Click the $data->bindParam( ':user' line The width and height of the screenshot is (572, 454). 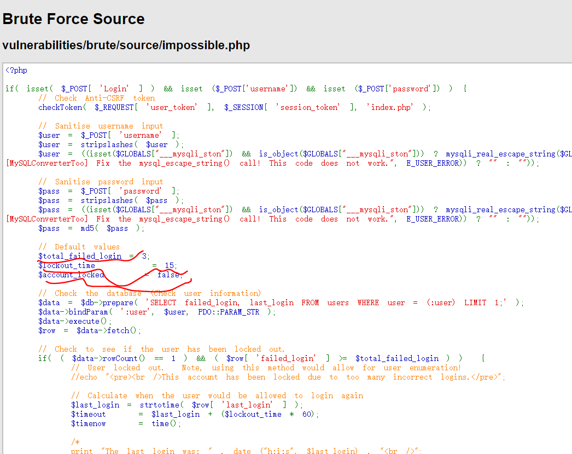pos(157,312)
